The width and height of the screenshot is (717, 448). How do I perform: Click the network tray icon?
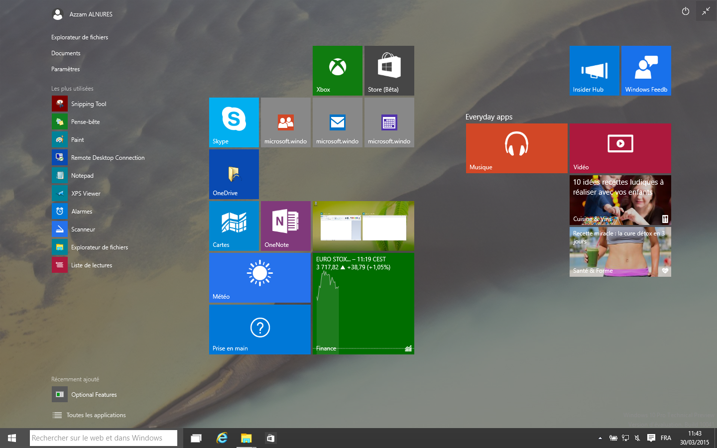coord(625,438)
